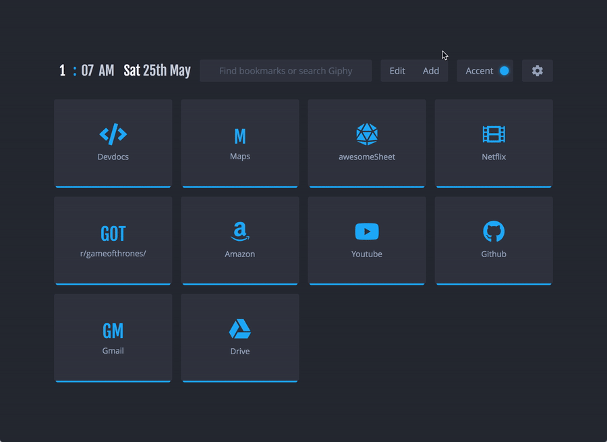Click the Youtube label text
Screen dimensions: 607x442
point(367,254)
